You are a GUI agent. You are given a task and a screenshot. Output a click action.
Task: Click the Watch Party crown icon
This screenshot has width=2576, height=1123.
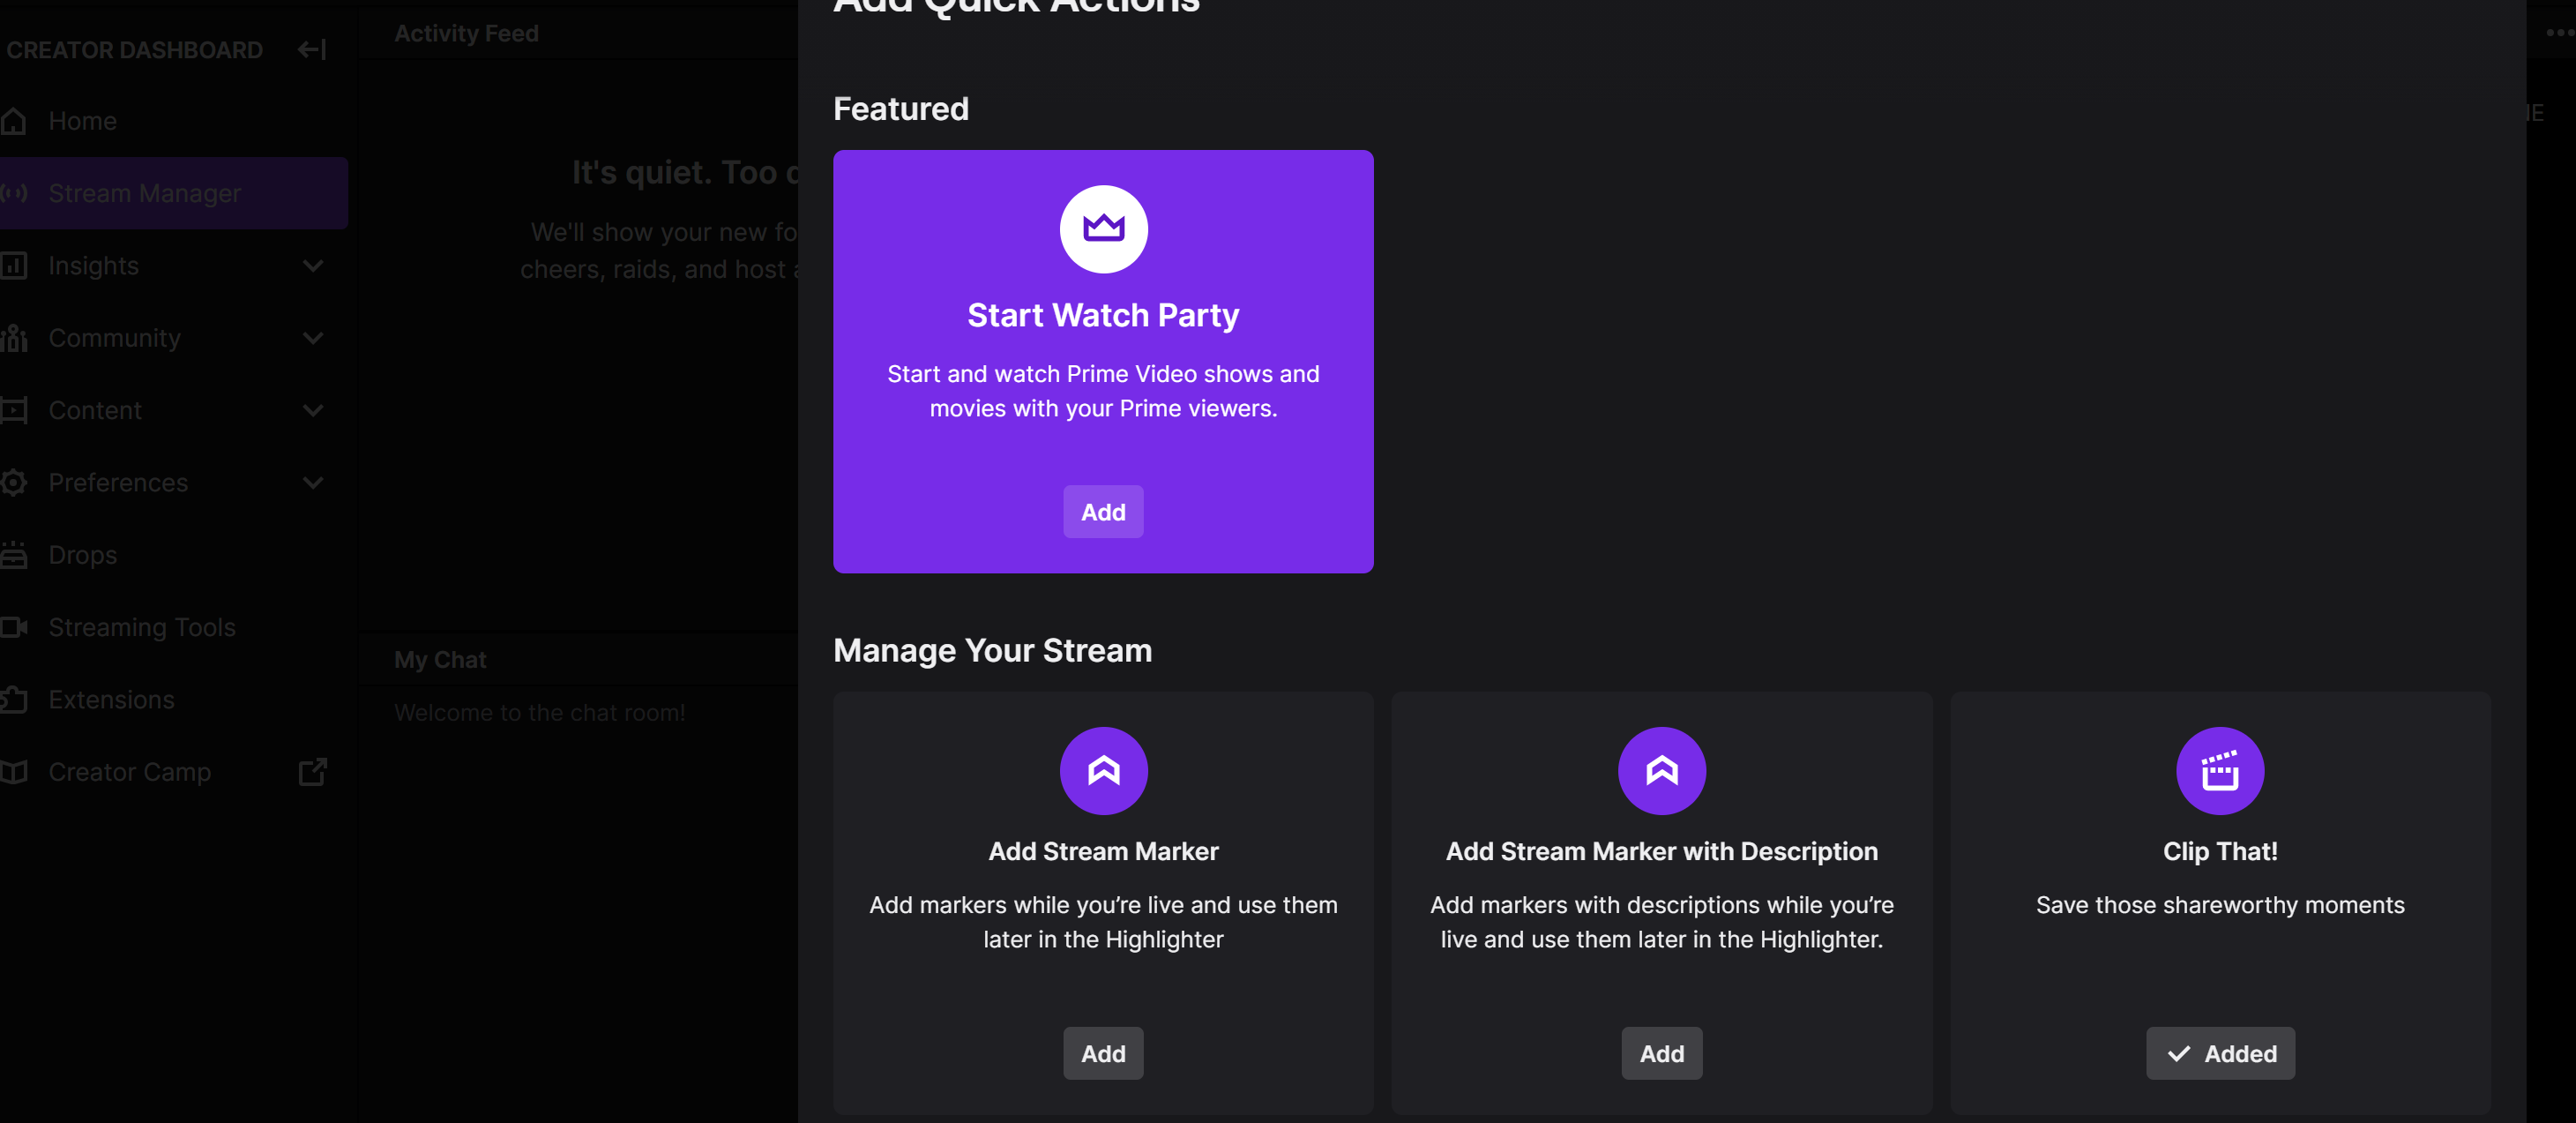tap(1102, 228)
